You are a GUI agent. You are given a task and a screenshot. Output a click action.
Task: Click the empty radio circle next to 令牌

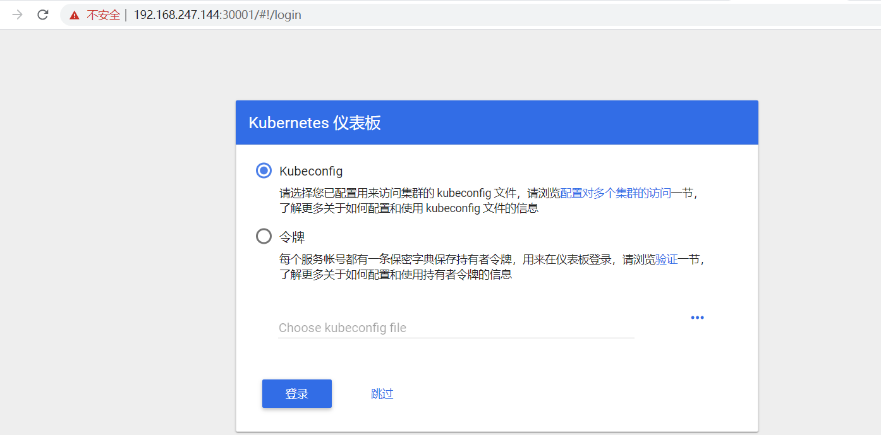coord(264,237)
